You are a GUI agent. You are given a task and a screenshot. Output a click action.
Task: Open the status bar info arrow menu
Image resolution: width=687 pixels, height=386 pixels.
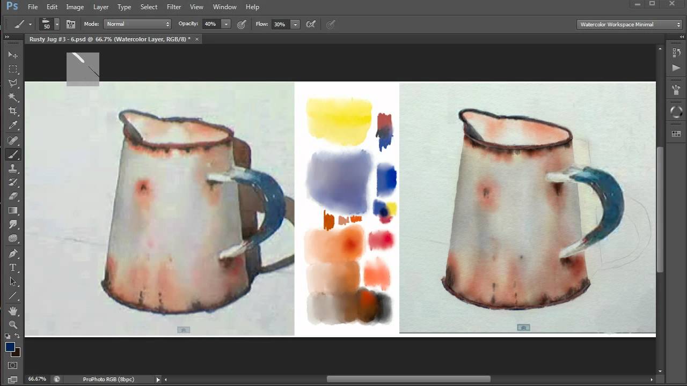coord(158,379)
